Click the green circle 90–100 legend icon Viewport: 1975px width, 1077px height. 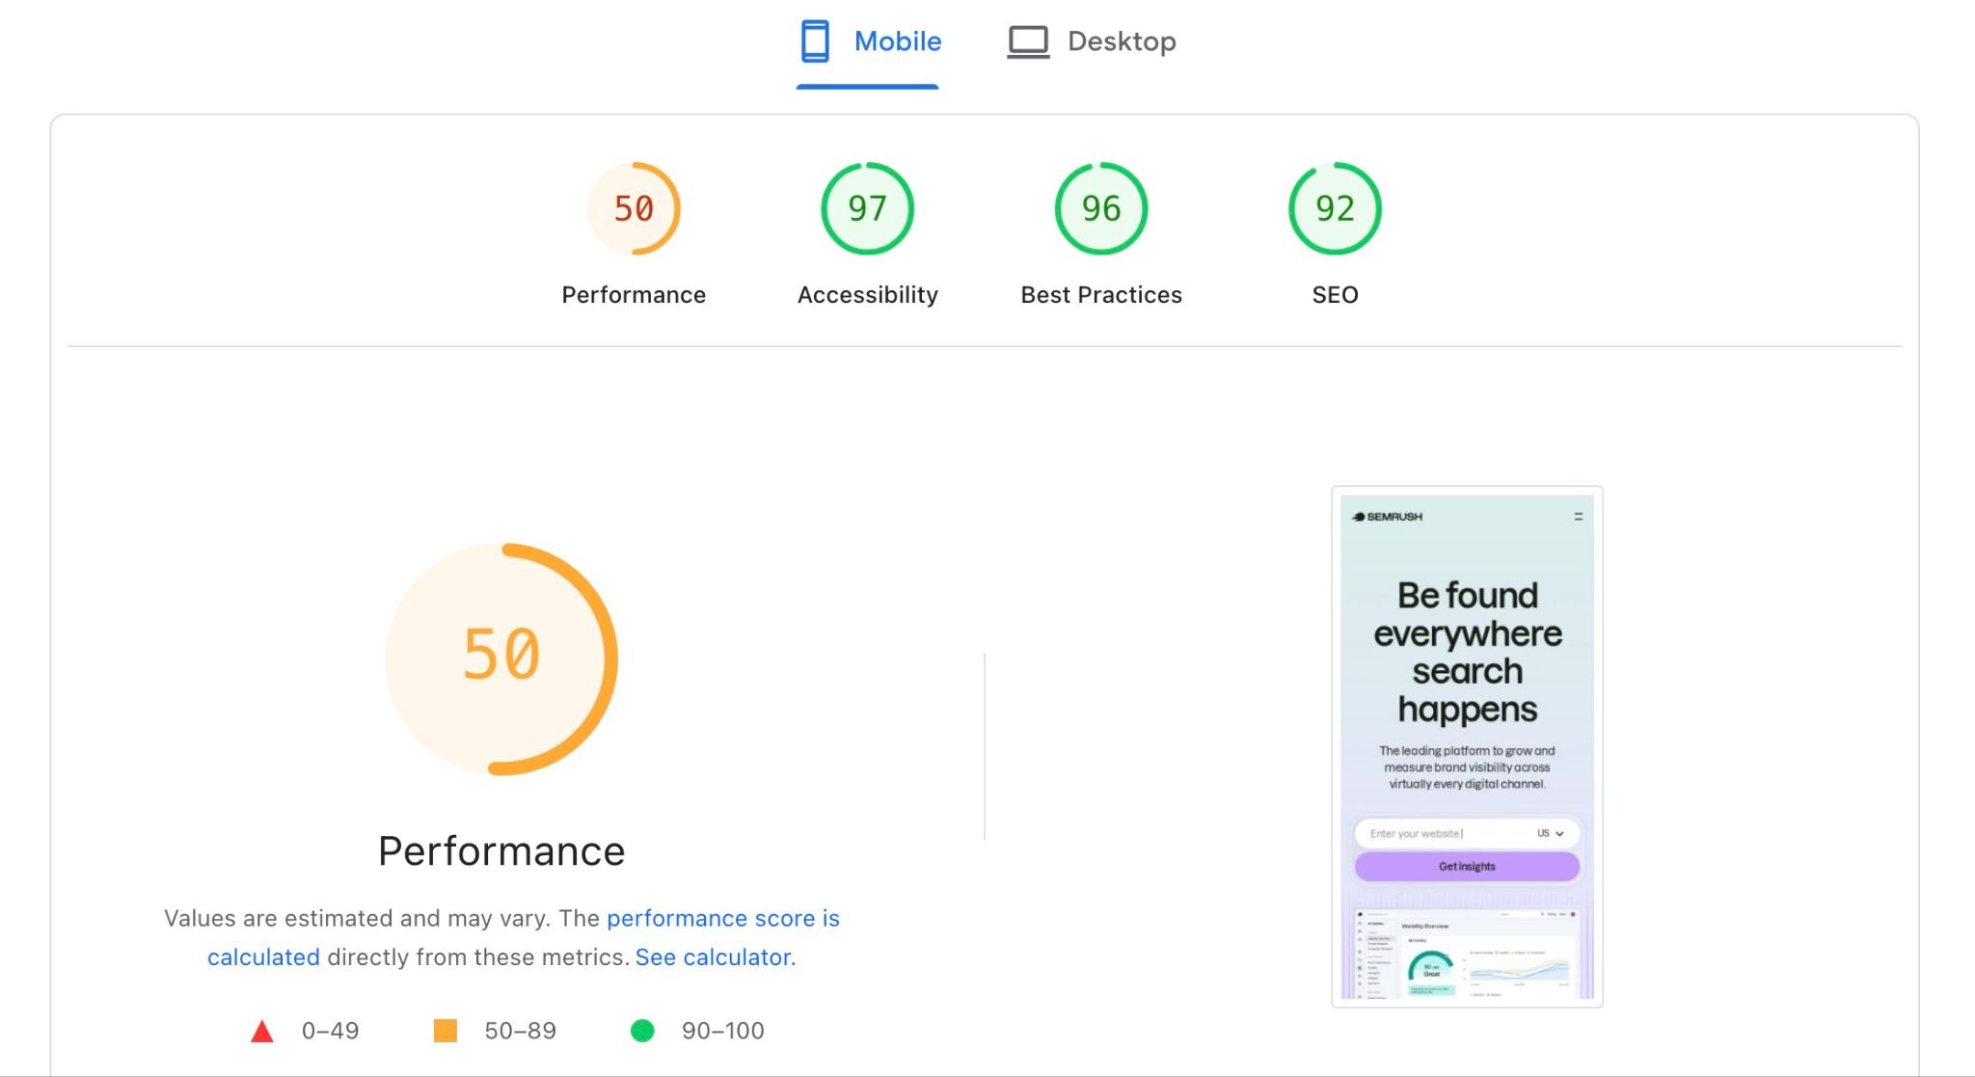tap(644, 1030)
